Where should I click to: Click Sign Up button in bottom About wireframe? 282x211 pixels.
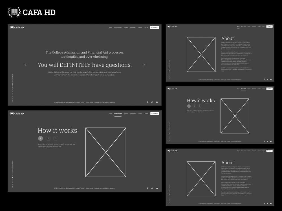pos(269,151)
